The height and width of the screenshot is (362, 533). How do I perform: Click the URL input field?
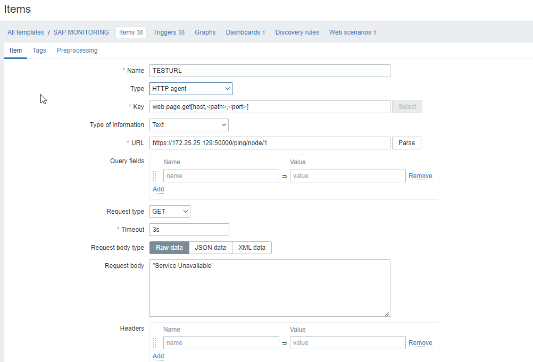270,143
